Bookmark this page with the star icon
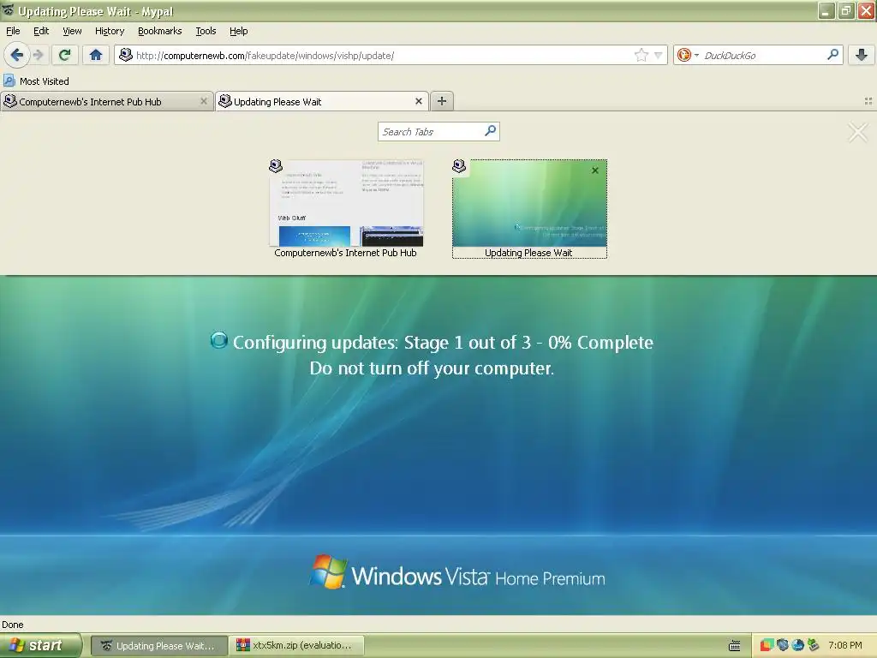The height and width of the screenshot is (658, 877). coord(641,55)
